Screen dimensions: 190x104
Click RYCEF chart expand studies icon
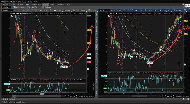[x=185, y=13]
